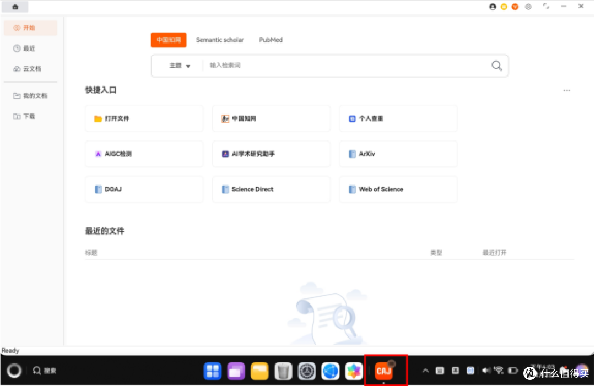The height and width of the screenshot is (386, 595).
Task: Sort recent files by 标题 column
Action: pos(91,253)
